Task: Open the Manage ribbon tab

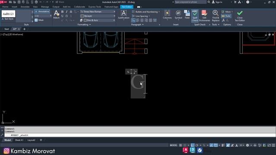Action: (45, 7)
